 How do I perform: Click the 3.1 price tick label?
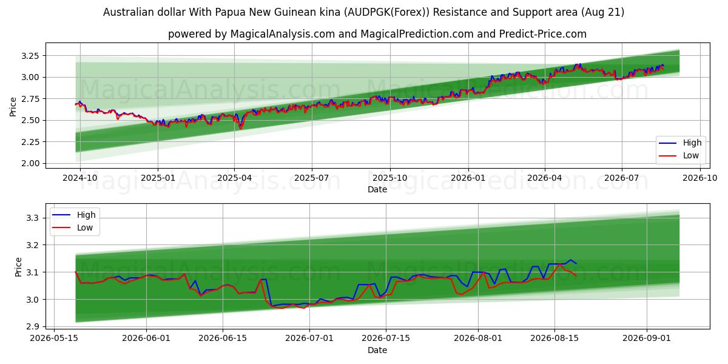click(x=33, y=272)
